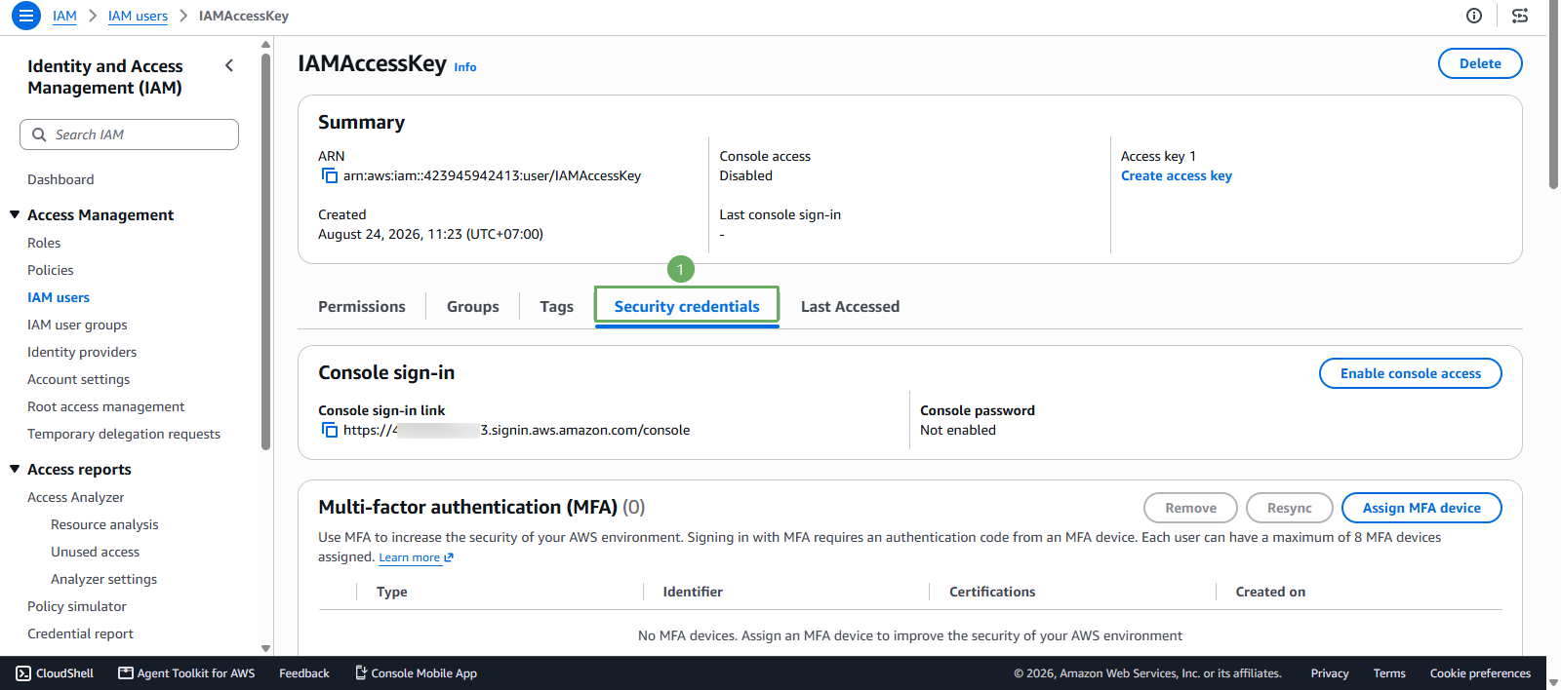Viewport: 1561px width, 690px height.
Task: Click the info circle icon in header
Action: 1474,16
